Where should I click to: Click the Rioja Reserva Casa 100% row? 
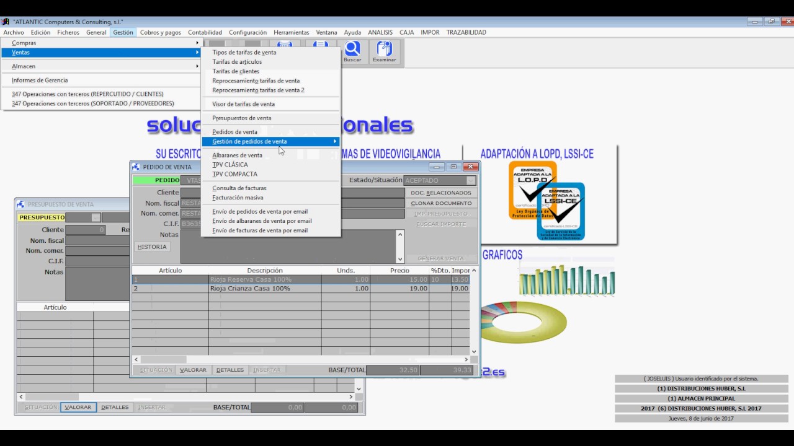pyautogui.click(x=301, y=279)
